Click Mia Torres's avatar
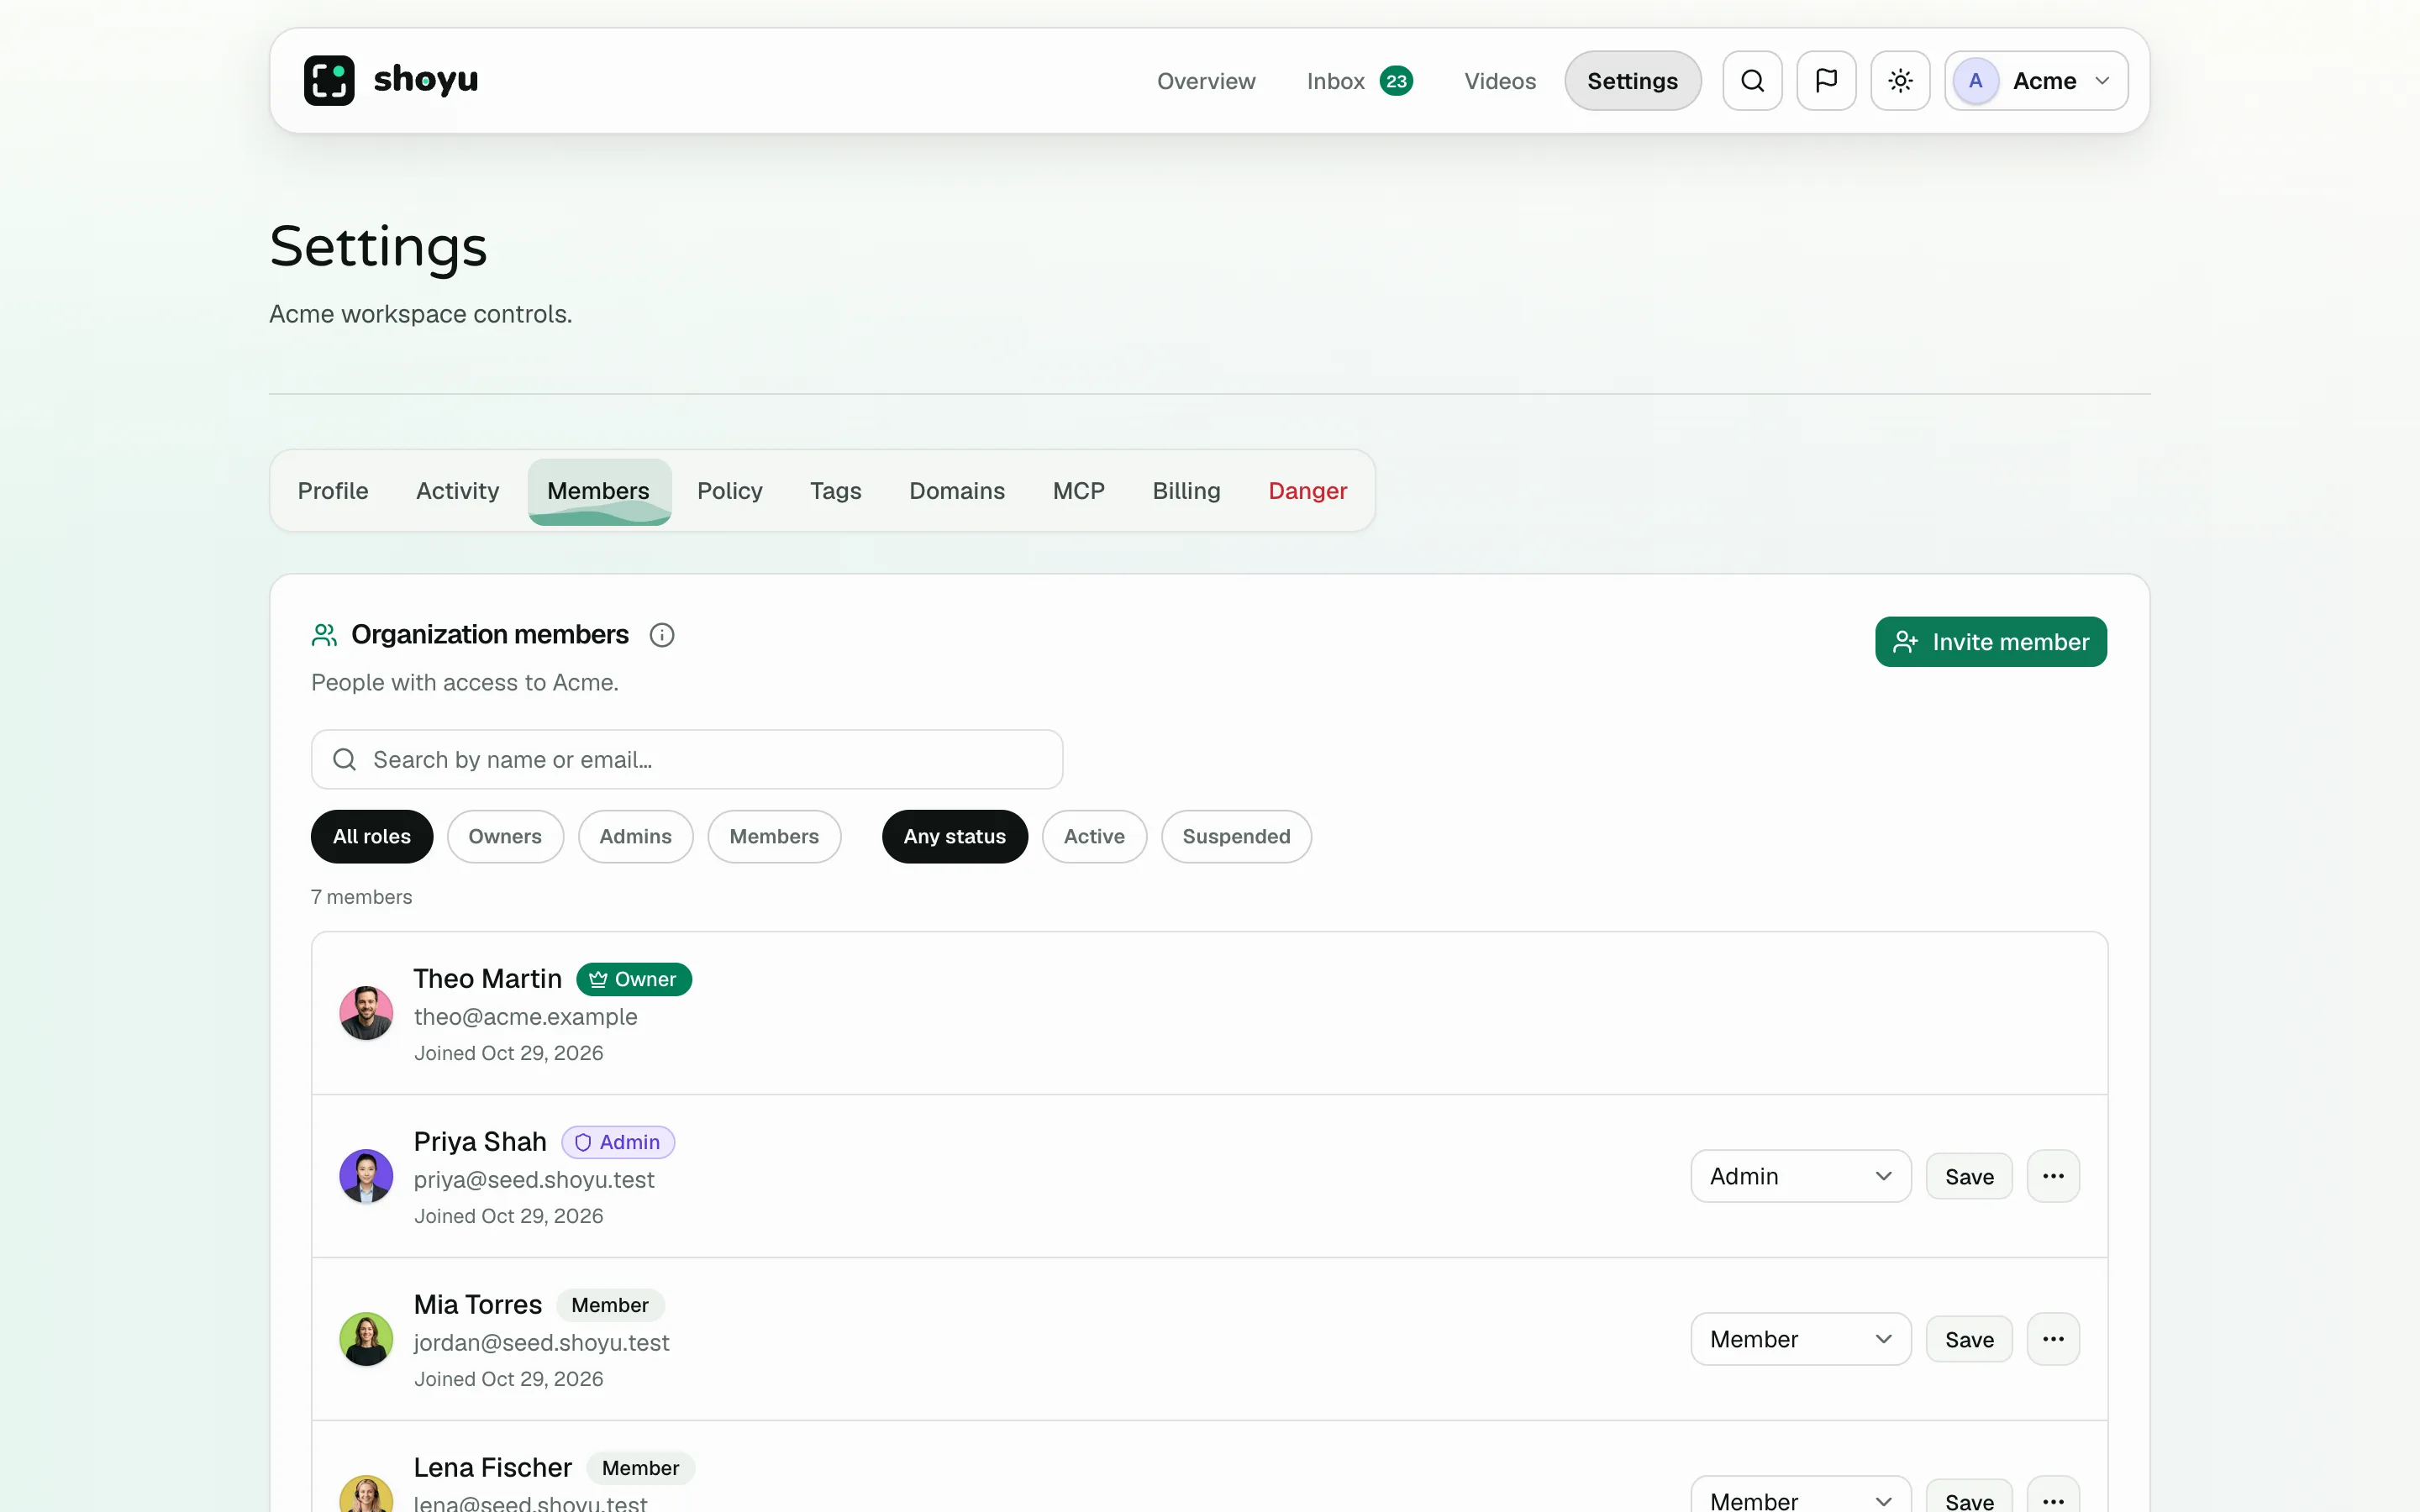Viewport: 2420px width, 1512px height. point(366,1339)
